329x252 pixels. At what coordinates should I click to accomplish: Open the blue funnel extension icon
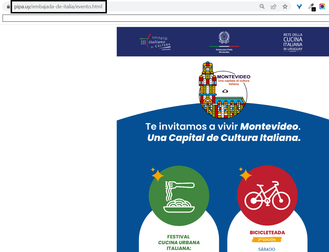click(x=299, y=7)
